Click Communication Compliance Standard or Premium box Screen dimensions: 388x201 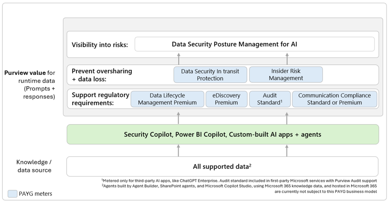[x=334, y=99]
